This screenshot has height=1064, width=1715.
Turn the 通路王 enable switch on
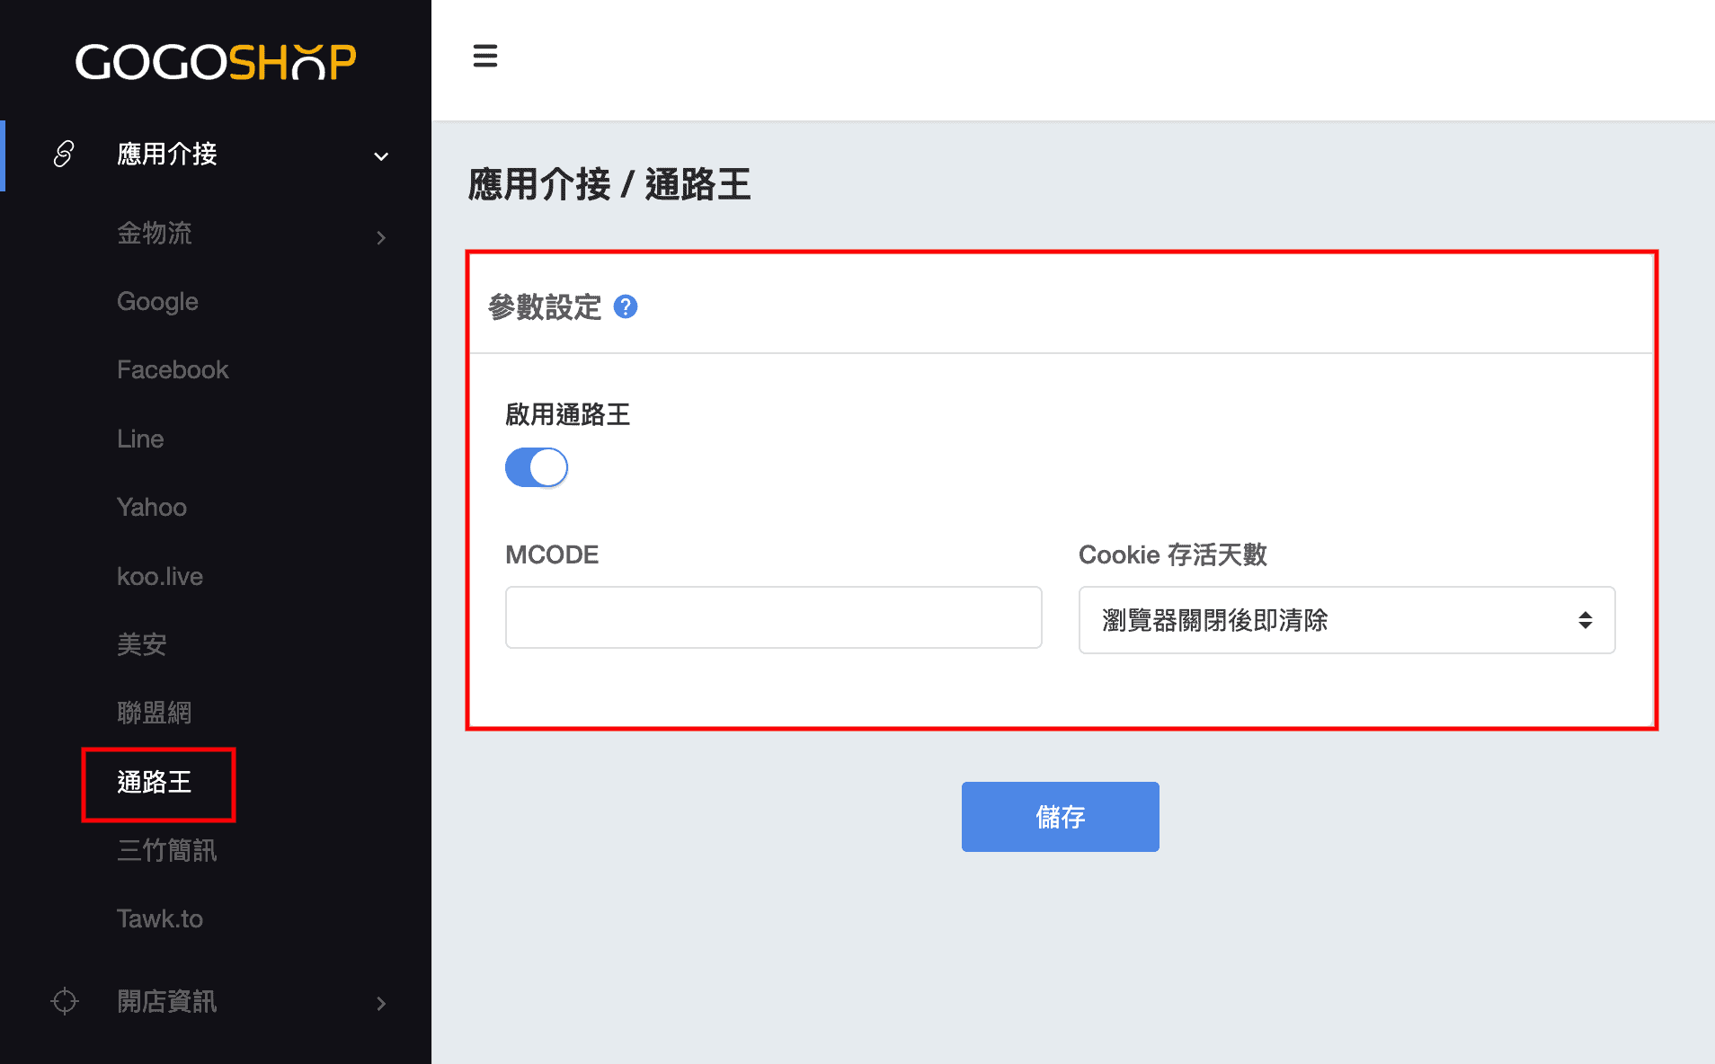tap(537, 467)
